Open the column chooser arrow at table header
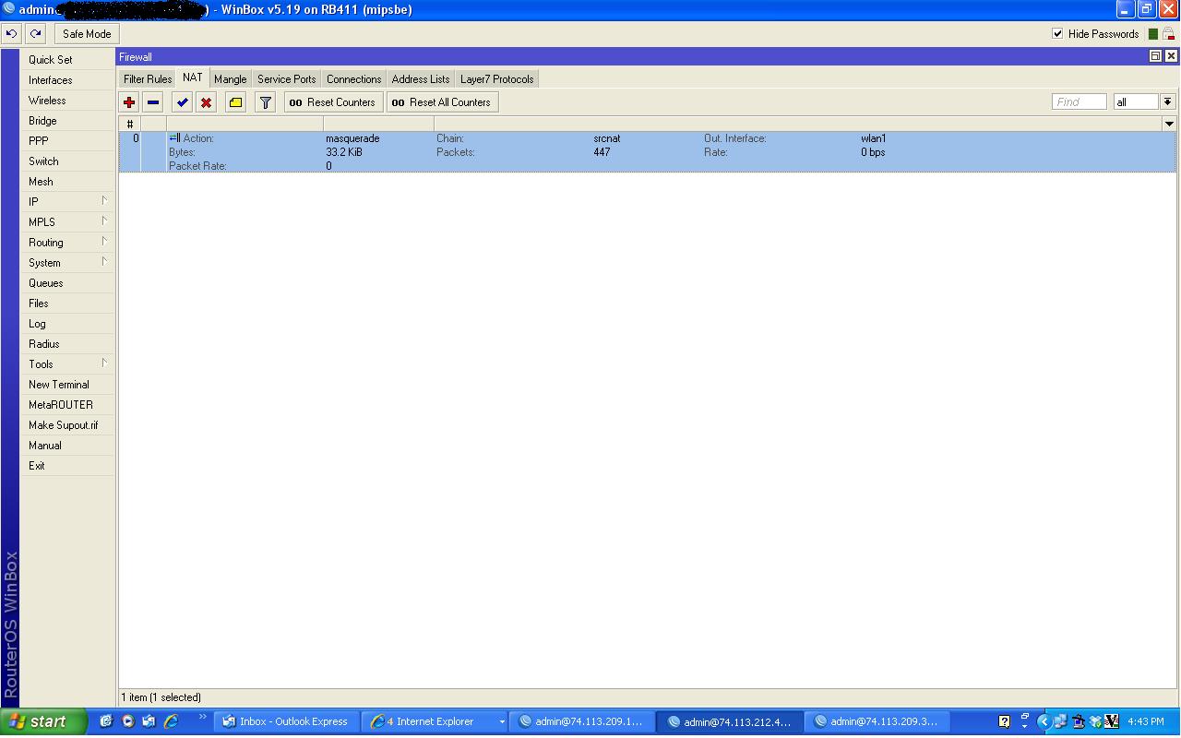This screenshot has height=738, width=1181. [1169, 124]
